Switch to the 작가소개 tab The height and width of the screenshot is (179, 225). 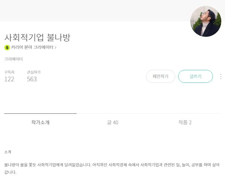[x=40, y=122]
